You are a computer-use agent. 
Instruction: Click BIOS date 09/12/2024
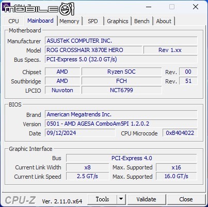click(80, 133)
